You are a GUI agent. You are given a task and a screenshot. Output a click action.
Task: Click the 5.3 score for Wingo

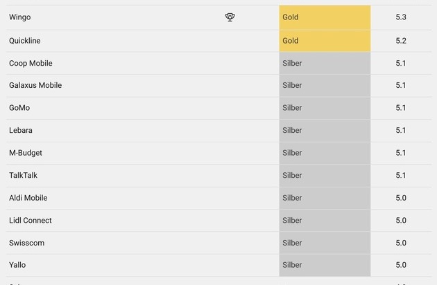(x=400, y=17)
